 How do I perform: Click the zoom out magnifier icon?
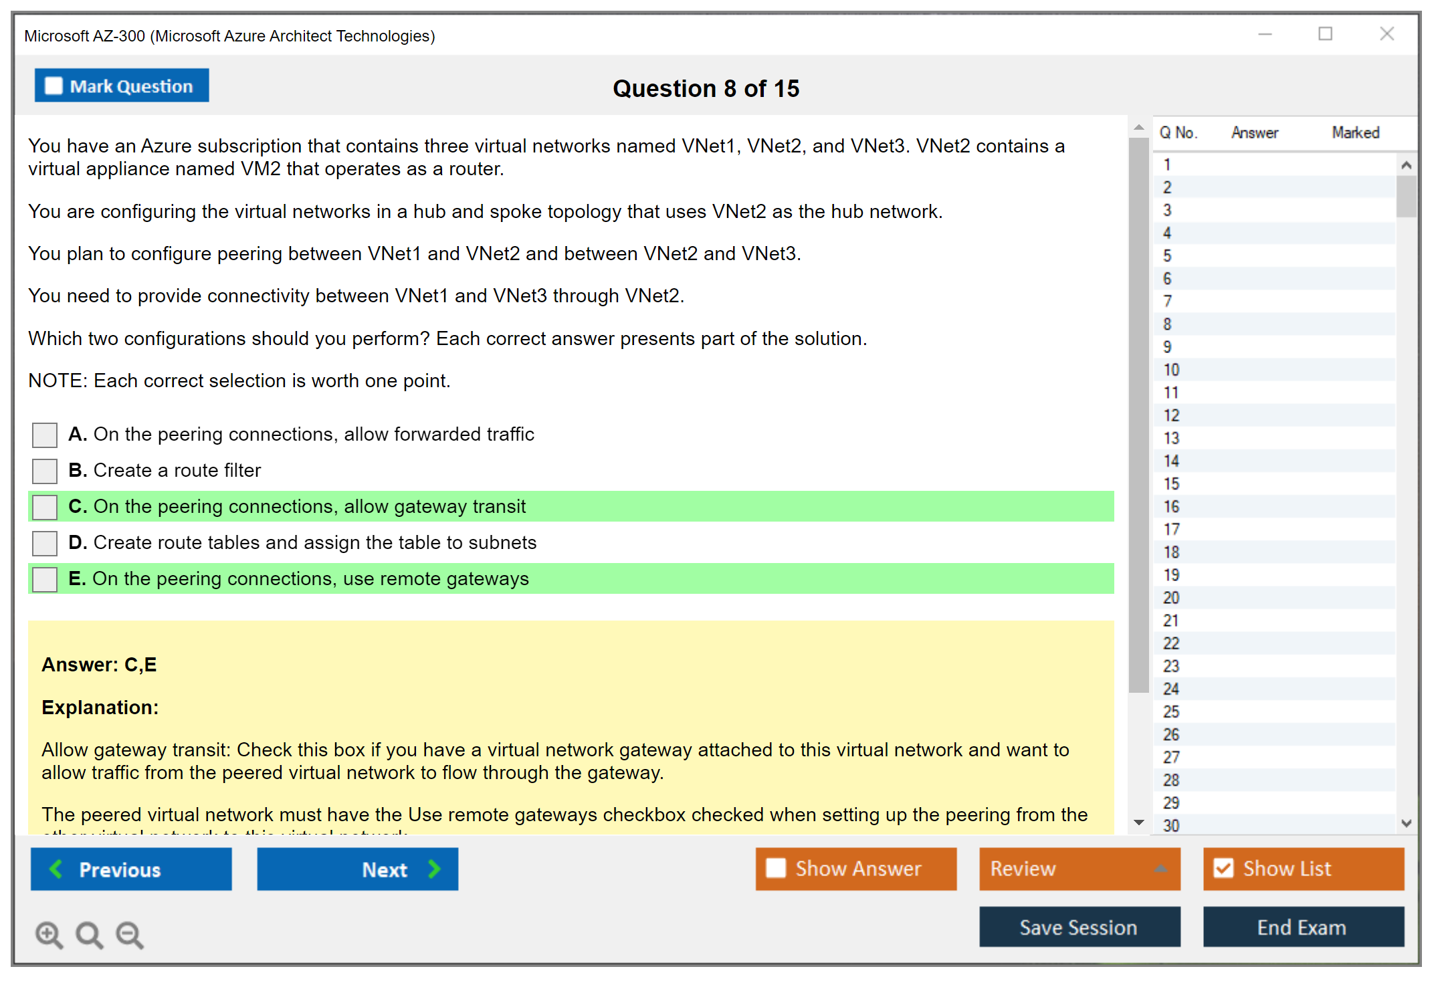[x=130, y=934]
